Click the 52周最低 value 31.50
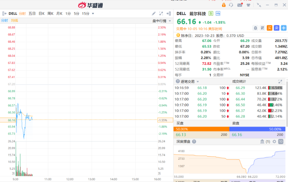288x182 pixels. coord(207,69)
